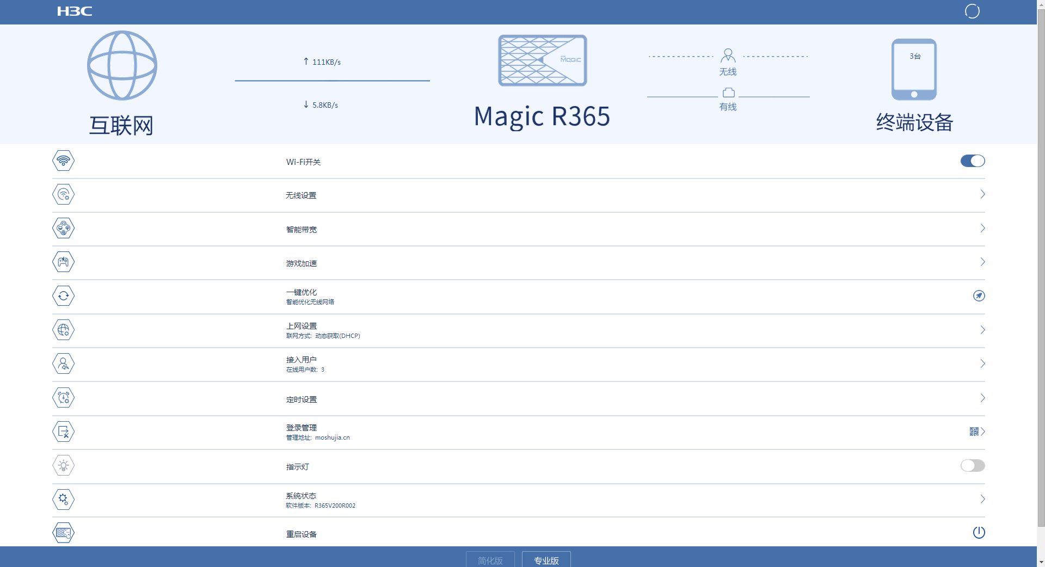Open the 系统状态 label
Viewport: 1045px width, 567px height.
click(301, 496)
